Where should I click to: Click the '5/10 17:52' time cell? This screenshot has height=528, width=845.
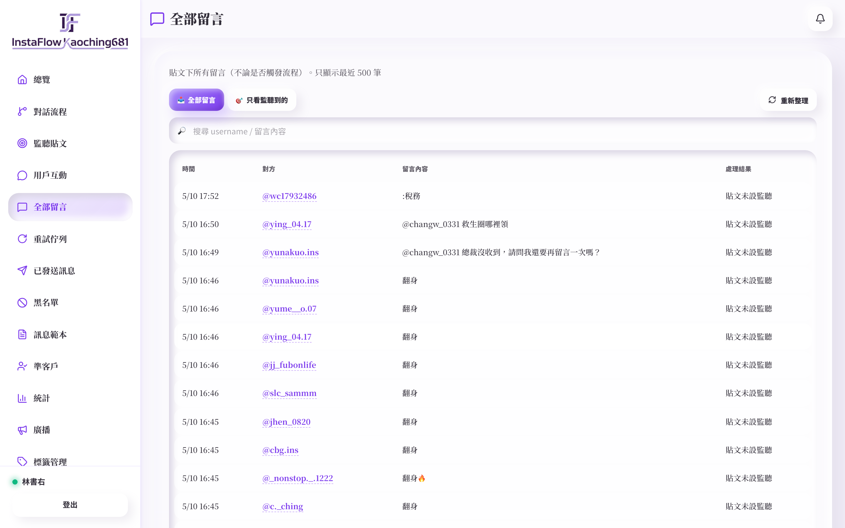coord(200,196)
